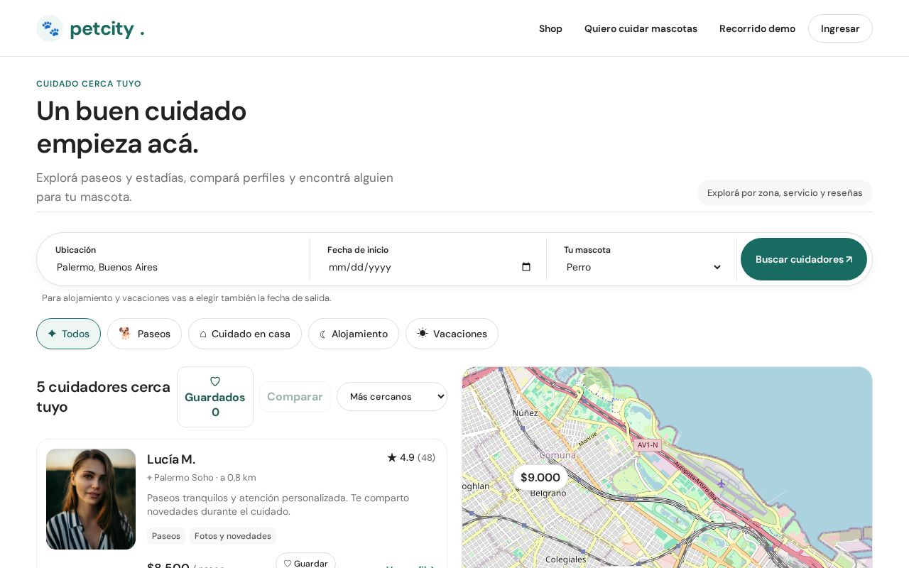Screen dimensions: 909x568
Task: Click the (48) review count
Action: click(426, 457)
